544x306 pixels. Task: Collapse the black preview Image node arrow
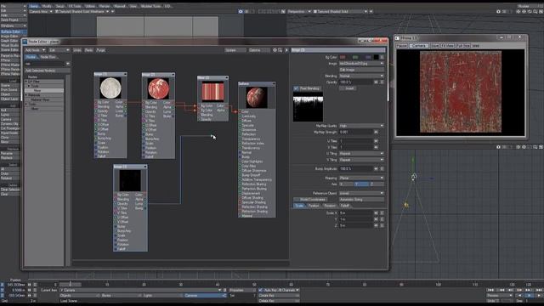coord(145,167)
